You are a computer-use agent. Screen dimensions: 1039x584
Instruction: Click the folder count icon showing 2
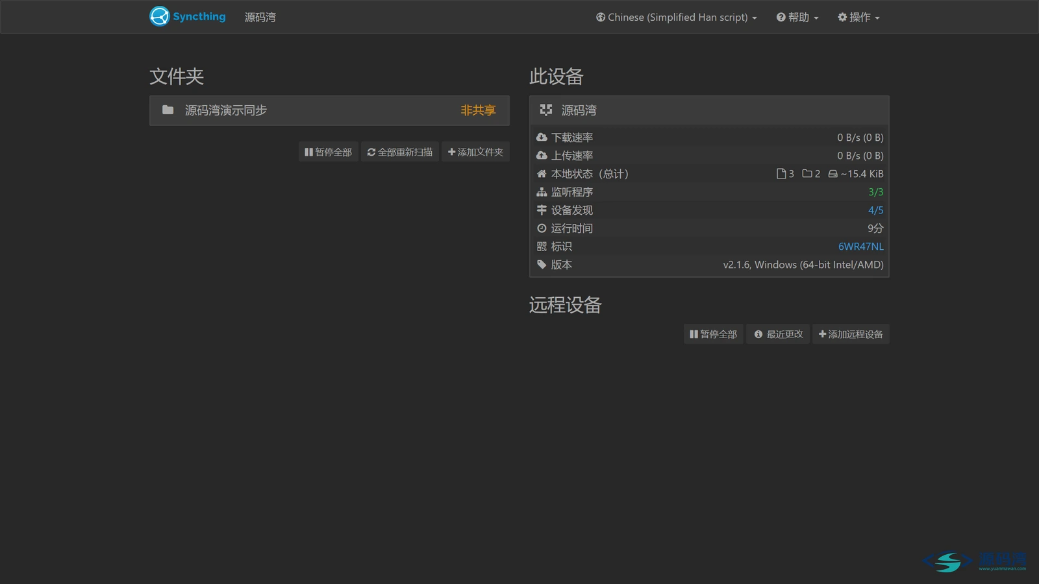[807, 174]
